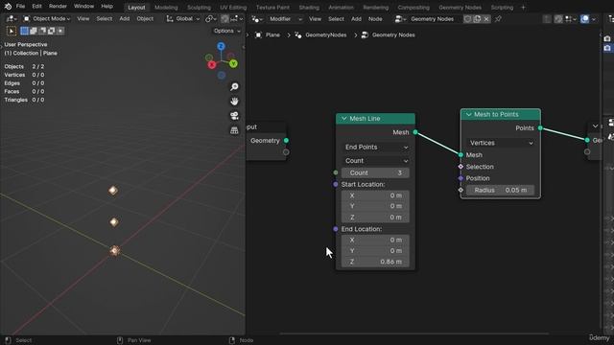Image resolution: width=614 pixels, height=345 pixels.
Task: Collapse the Mesh to Points node
Action: [x=469, y=114]
